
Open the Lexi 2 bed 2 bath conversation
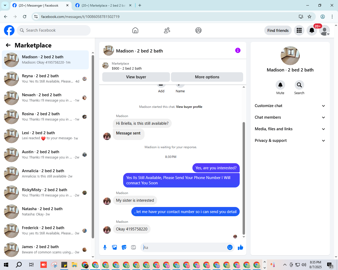coord(45,136)
